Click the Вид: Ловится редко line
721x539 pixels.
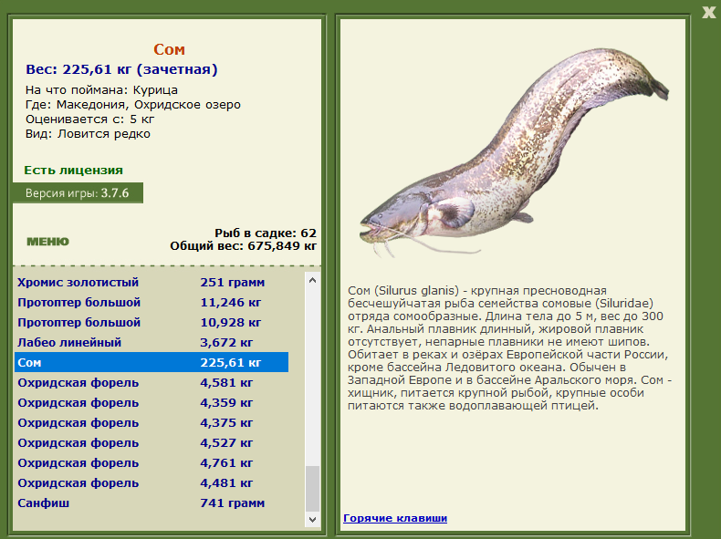88,134
